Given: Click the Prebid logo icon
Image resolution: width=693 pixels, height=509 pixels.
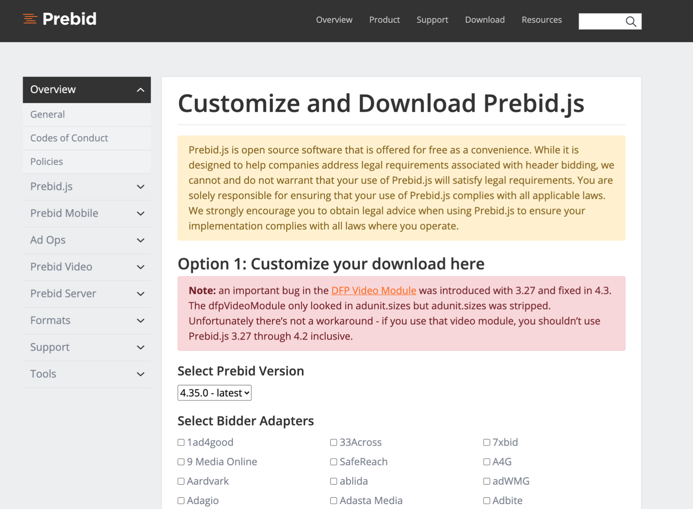Looking at the screenshot, I should (30, 19).
